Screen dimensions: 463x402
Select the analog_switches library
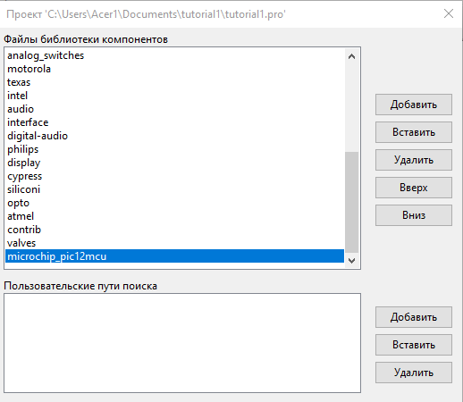(x=174, y=55)
